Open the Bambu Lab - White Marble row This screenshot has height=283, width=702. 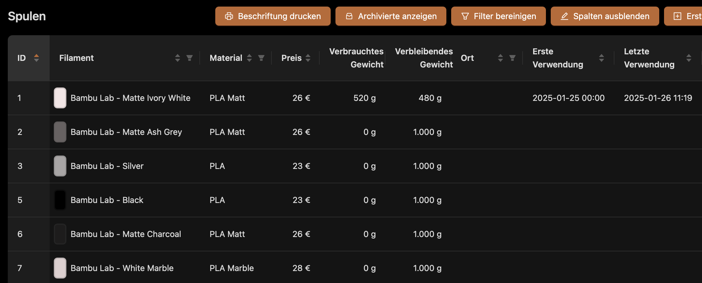pos(355,267)
